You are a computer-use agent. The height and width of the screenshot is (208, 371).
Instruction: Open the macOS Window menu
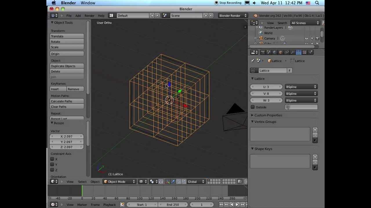click(88, 3)
